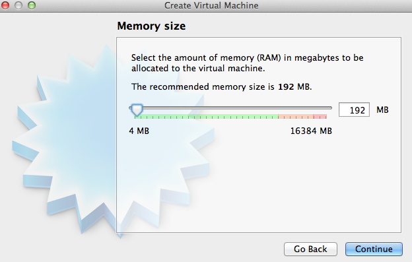412x262 pixels.
Task: Minimize the window with the gray middle button
Action: (x=18, y=5)
